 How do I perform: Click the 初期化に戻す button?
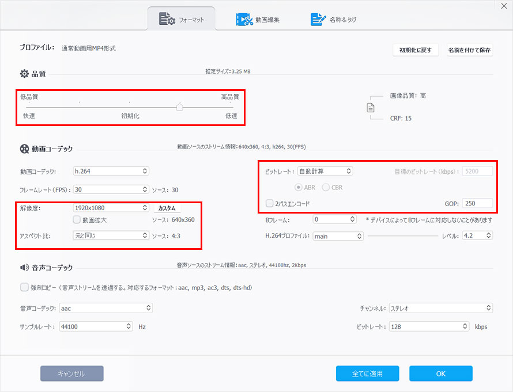click(415, 50)
